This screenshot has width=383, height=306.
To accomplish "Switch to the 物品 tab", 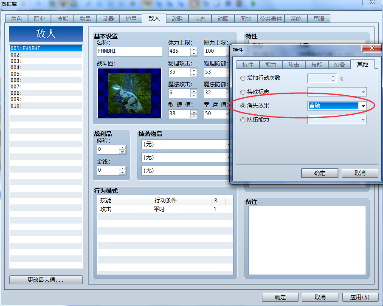I will click(x=85, y=19).
